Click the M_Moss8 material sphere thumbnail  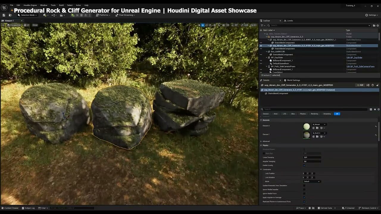pos(306,126)
